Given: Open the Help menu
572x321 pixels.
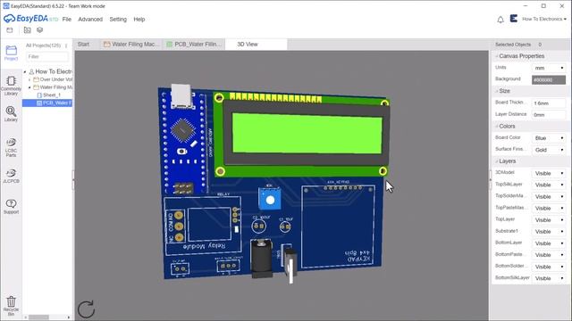Looking at the screenshot, I should [x=139, y=20].
